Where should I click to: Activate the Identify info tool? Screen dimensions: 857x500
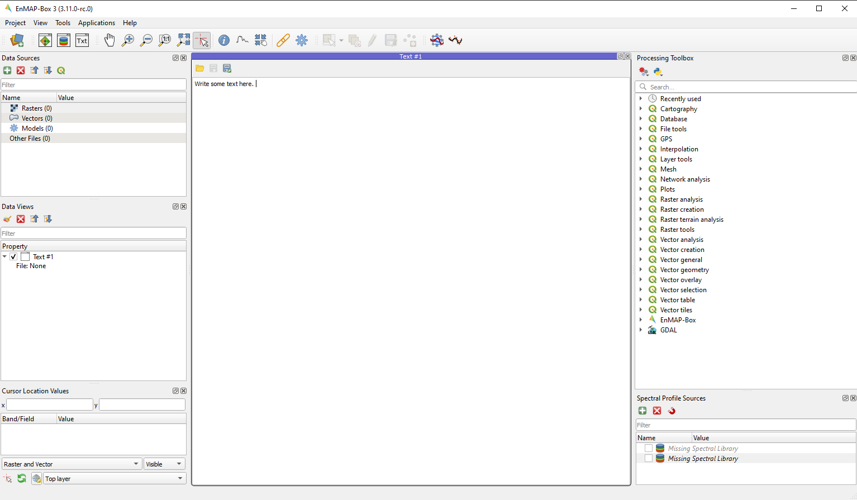click(x=224, y=40)
